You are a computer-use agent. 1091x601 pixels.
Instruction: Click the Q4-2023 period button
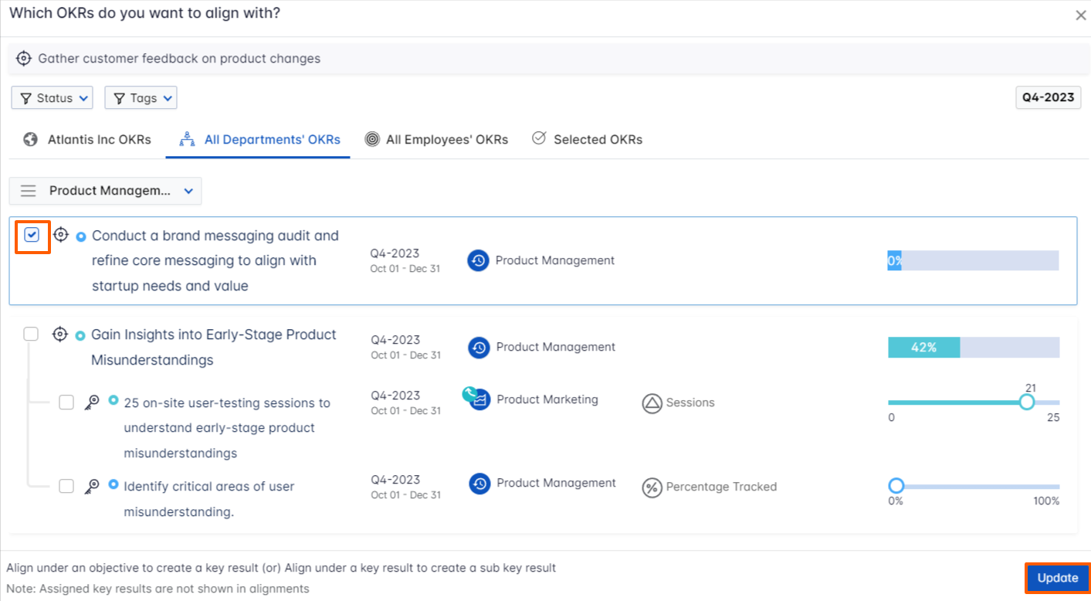1048,97
